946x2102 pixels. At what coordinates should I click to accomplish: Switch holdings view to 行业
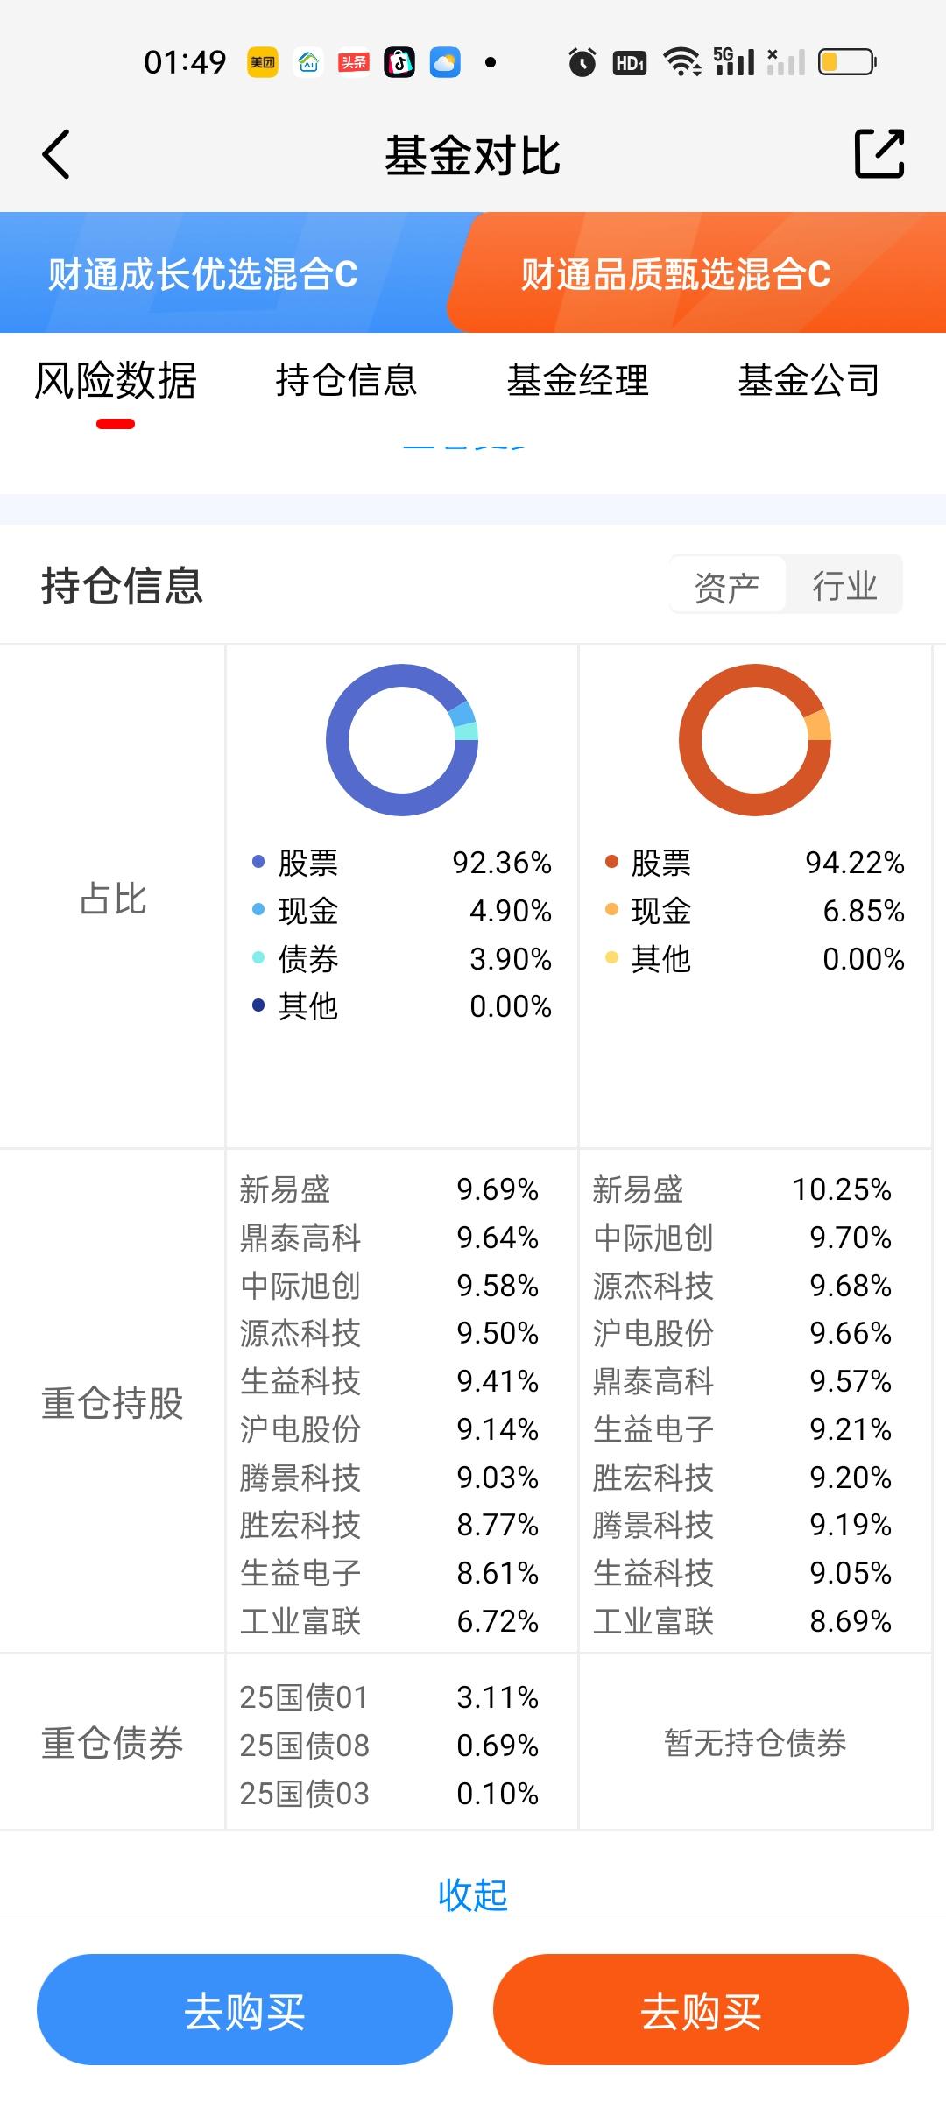tap(844, 585)
